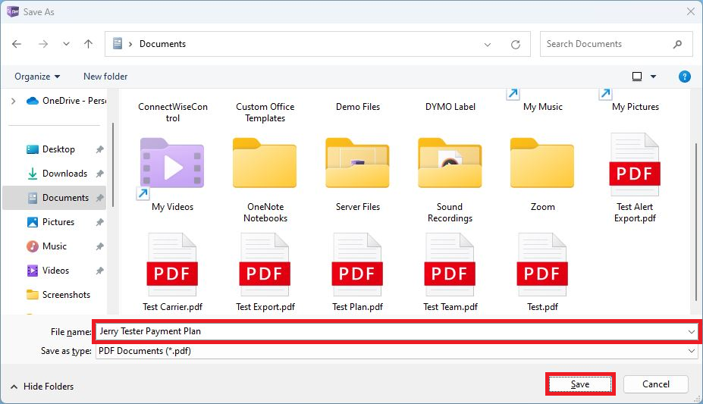Select the Test Plan.pdf file

click(x=357, y=272)
